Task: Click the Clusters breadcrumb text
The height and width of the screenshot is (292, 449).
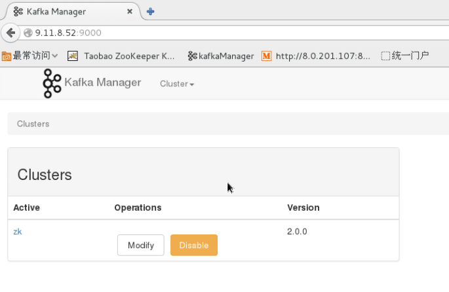Action: (33, 124)
